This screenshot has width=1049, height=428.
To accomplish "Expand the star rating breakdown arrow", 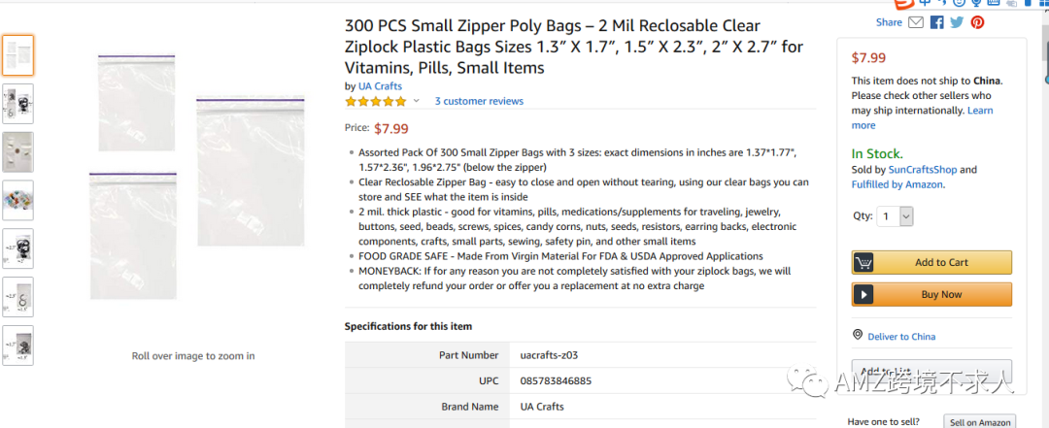I will (x=417, y=101).
